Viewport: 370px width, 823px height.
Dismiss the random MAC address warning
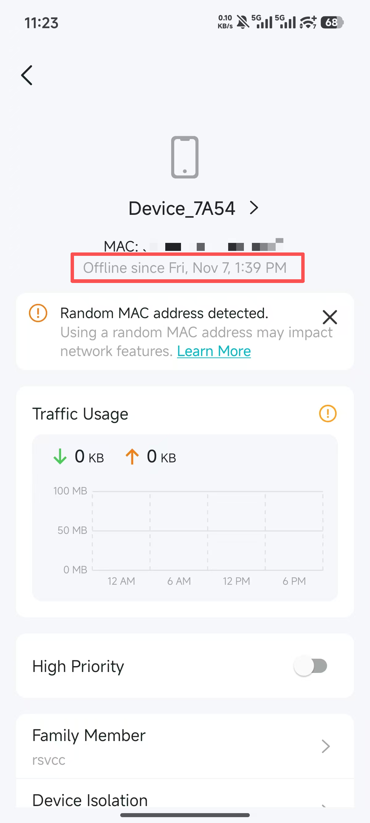click(x=330, y=317)
